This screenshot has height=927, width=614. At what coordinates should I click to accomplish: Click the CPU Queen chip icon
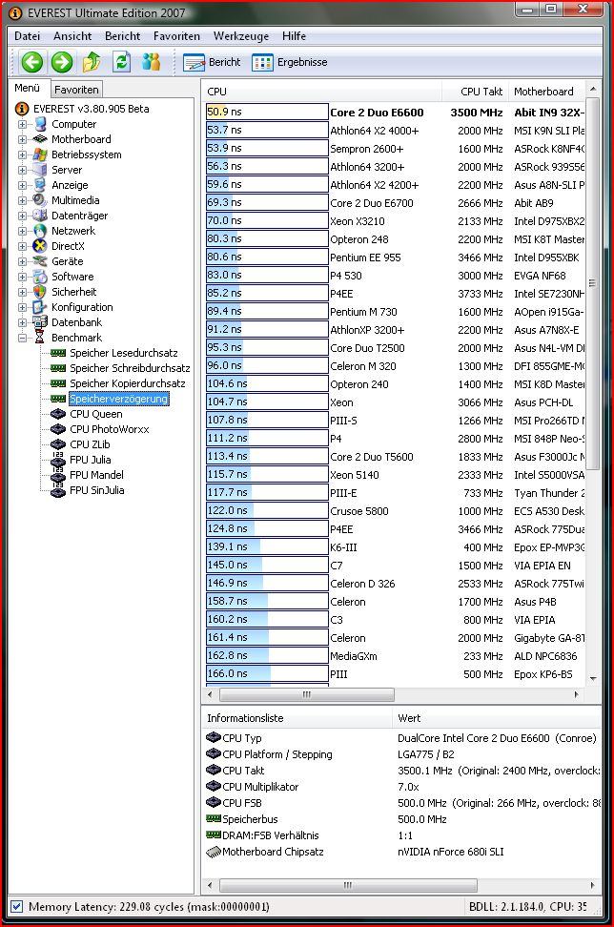click(x=58, y=414)
